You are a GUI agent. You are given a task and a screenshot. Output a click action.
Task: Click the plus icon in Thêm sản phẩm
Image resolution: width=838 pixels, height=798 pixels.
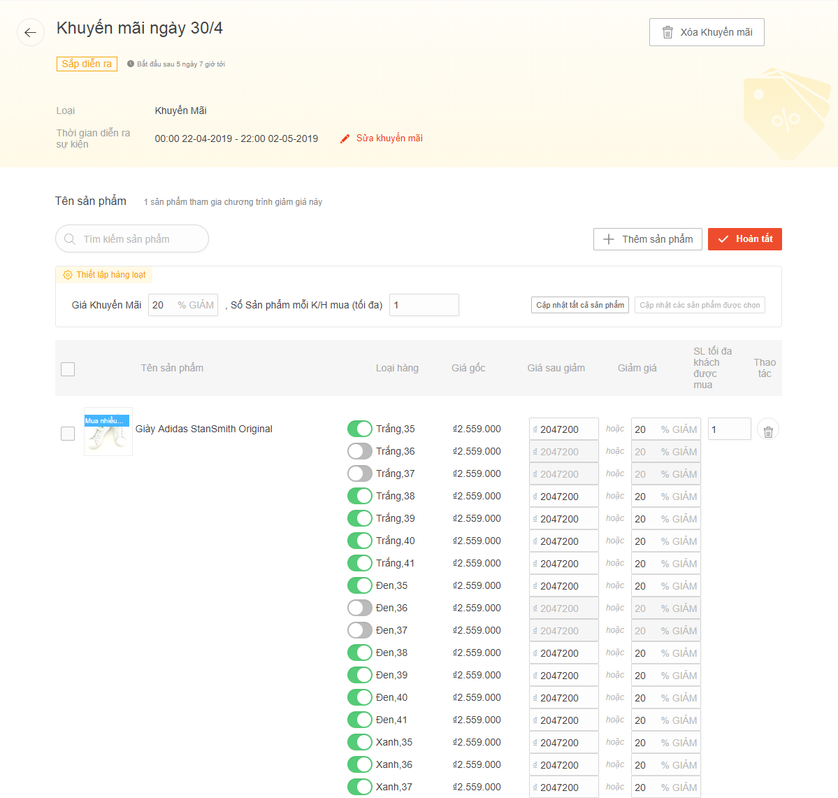609,239
